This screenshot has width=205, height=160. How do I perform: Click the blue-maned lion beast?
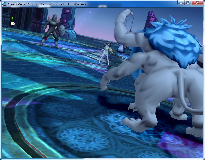point(157,73)
